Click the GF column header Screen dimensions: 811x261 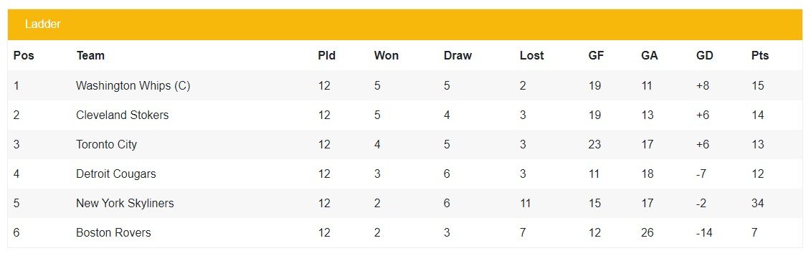596,55
